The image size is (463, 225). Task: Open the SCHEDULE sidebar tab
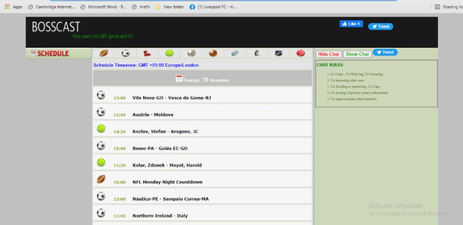click(59, 54)
